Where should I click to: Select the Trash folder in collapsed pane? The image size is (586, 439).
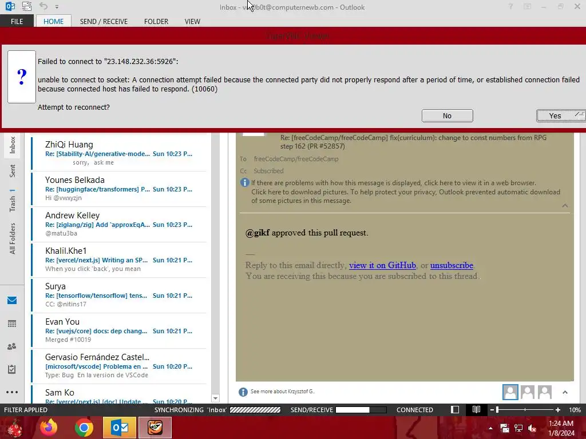click(13, 200)
